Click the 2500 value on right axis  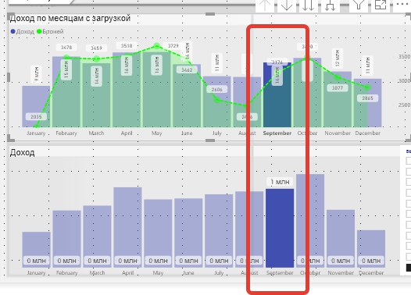[x=404, y=105]
